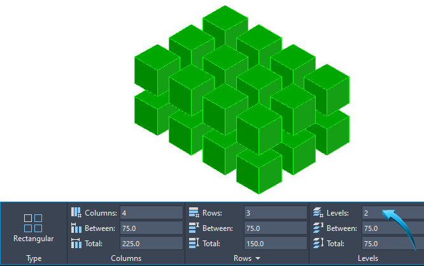
Task: Click the 'Rows:' label
Action: pyautogui.click(x=212, y=213)
